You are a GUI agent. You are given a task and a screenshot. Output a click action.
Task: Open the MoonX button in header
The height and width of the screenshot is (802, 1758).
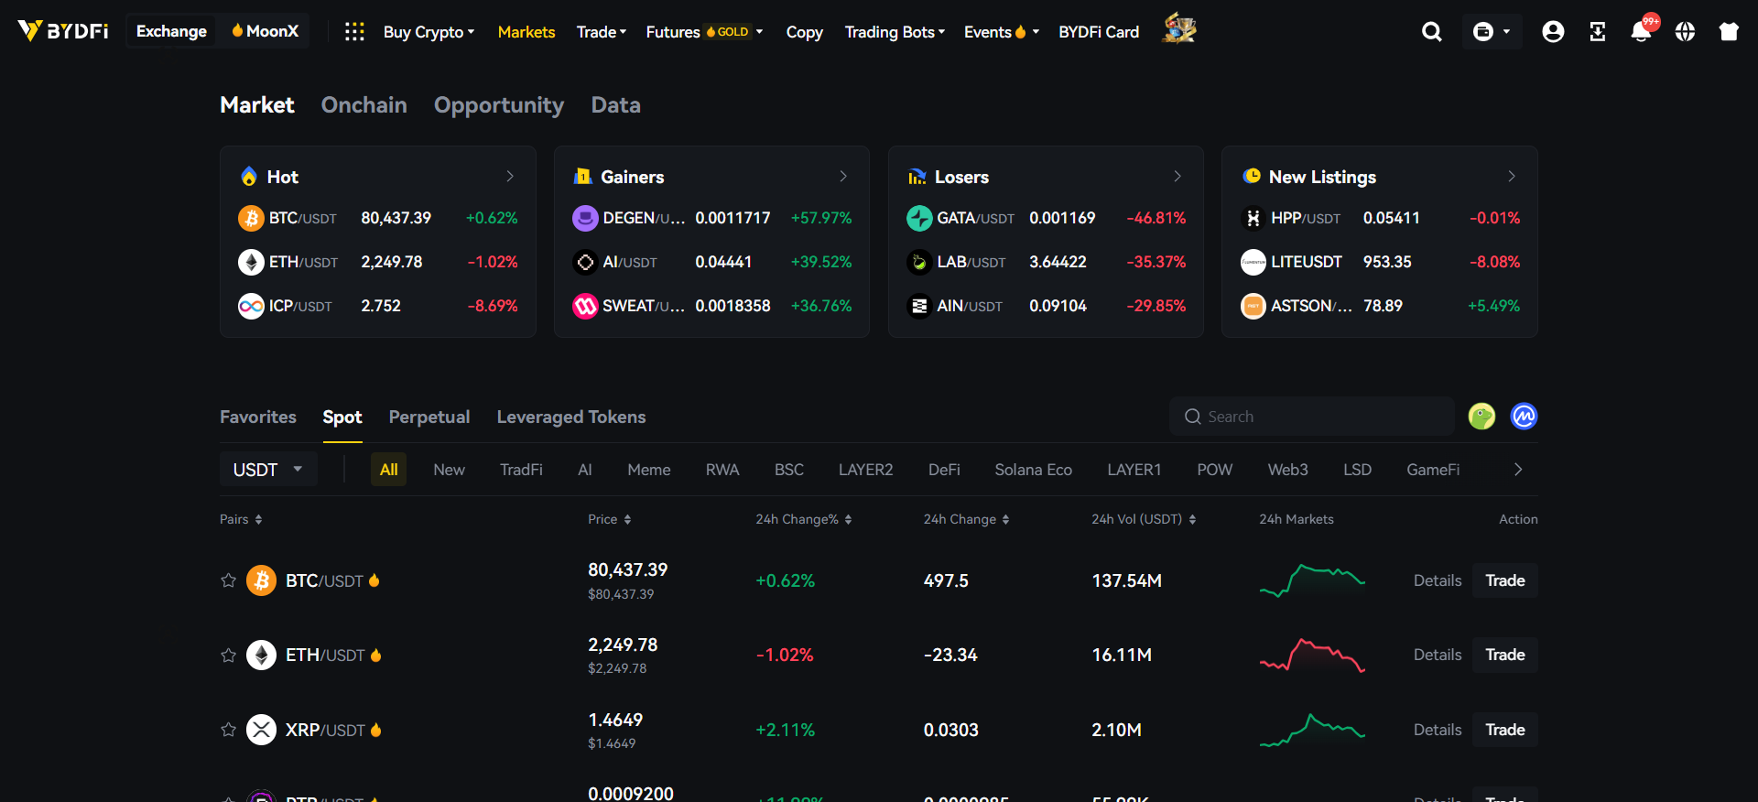(265, 31)
